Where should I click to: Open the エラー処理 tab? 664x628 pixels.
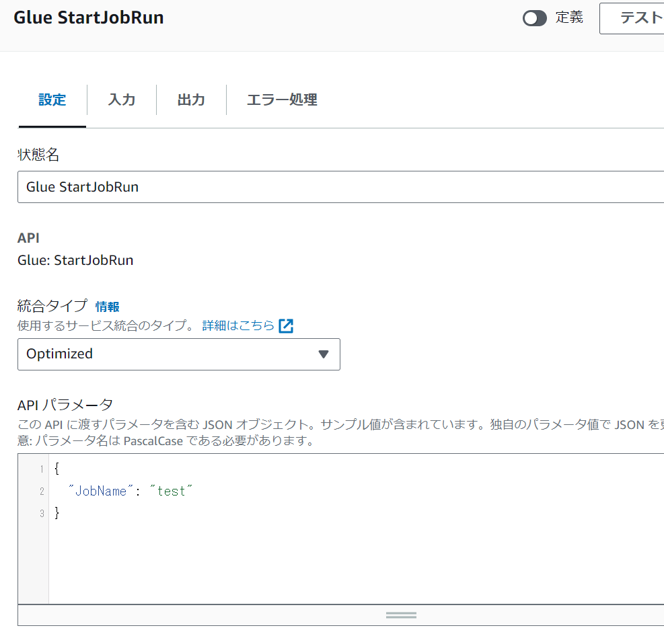282,100
